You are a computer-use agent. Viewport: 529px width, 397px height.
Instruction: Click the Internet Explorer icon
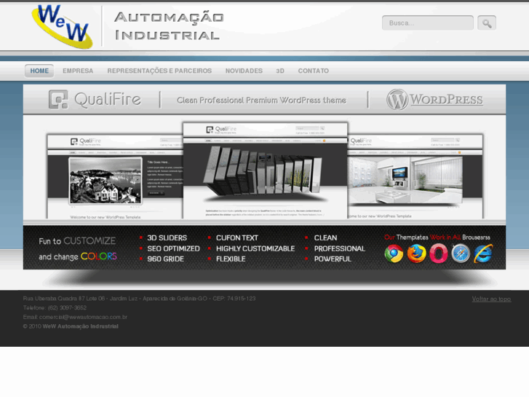[x=483, y=253]
